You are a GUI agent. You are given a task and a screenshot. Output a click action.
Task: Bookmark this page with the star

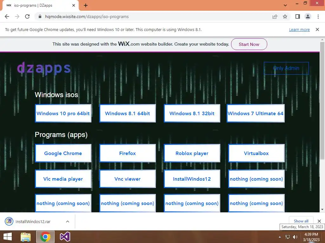click(285, 16)
